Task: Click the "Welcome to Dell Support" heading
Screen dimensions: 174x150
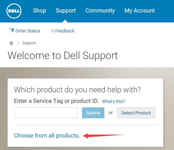Action: point(63,56)
